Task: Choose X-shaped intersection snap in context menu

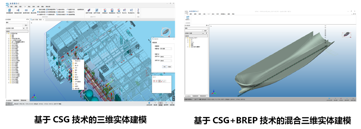Action: click(x=78, y=84)
